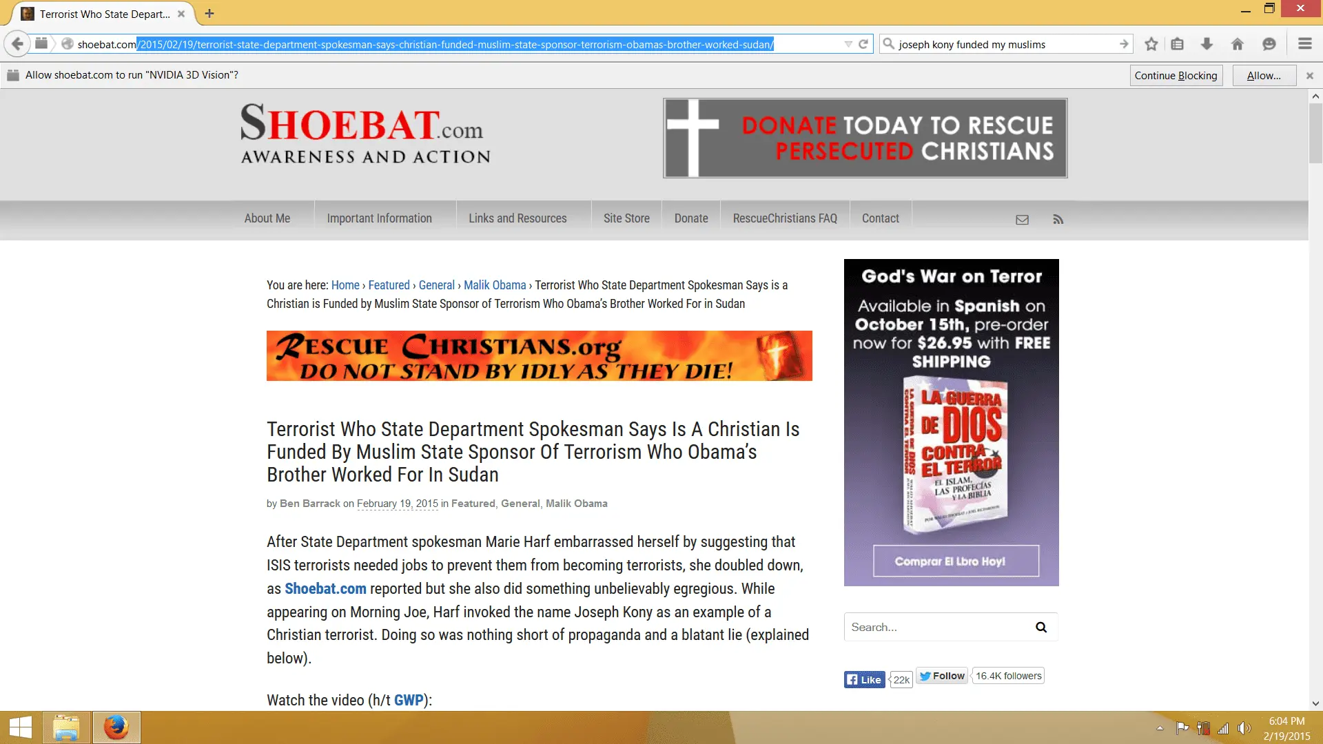Click the chat smiley toolbar icon
Screen dimensions: 1323x744
(1269, 44)
